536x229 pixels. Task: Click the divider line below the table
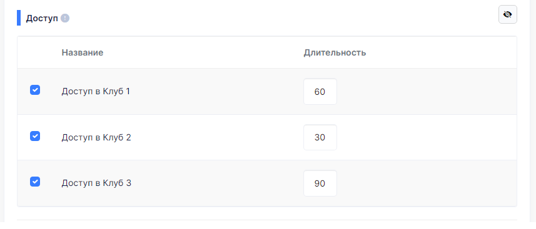[x=267, y=220]
